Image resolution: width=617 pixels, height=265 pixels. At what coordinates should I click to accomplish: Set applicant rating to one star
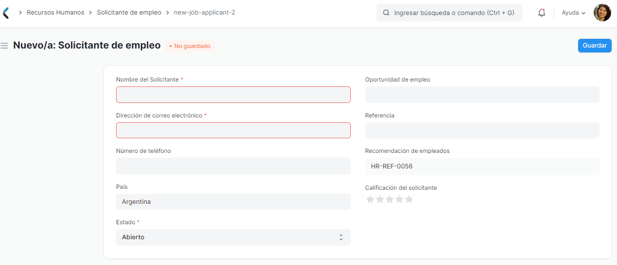pos(370,199)
